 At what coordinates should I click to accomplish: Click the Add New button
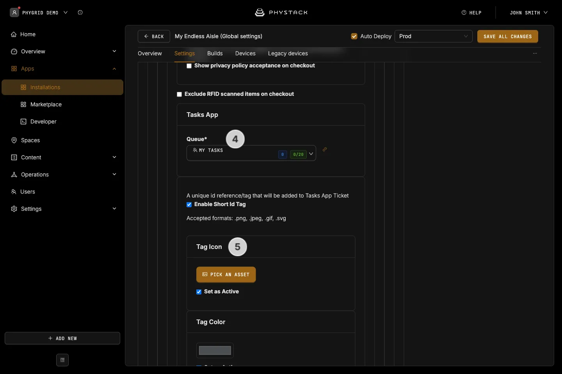(x=62, y=338)
